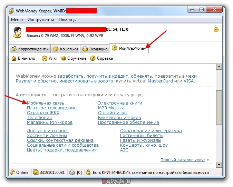Open Социальные сети и сообщества link

[x=63, y=145]
